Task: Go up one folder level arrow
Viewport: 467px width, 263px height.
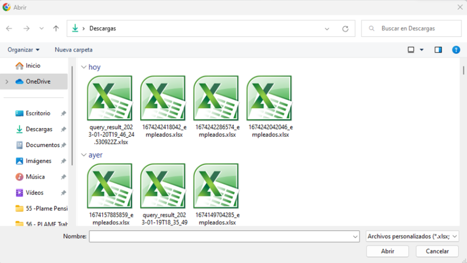Action: pyautogui.click(x=56, y=29)
